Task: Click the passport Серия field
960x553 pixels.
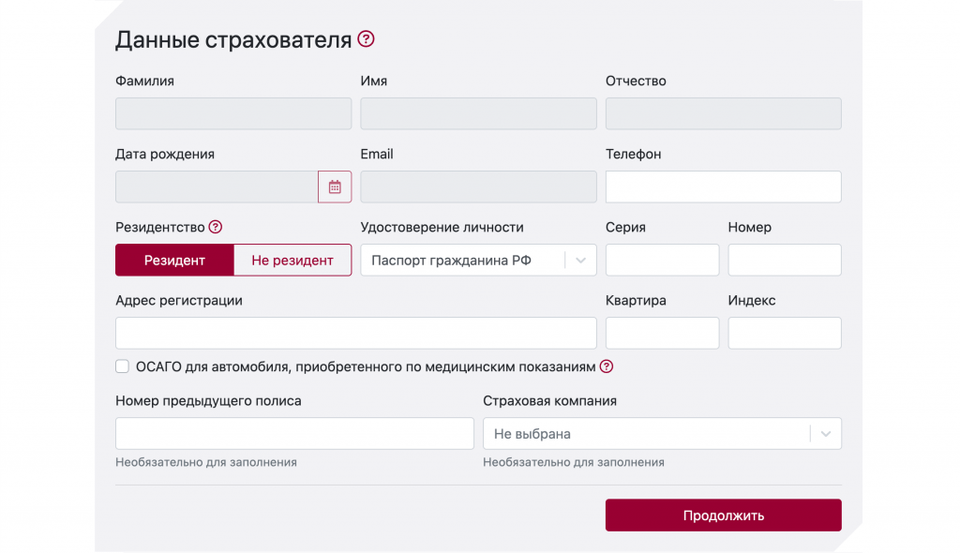Action: click(662, 261)
